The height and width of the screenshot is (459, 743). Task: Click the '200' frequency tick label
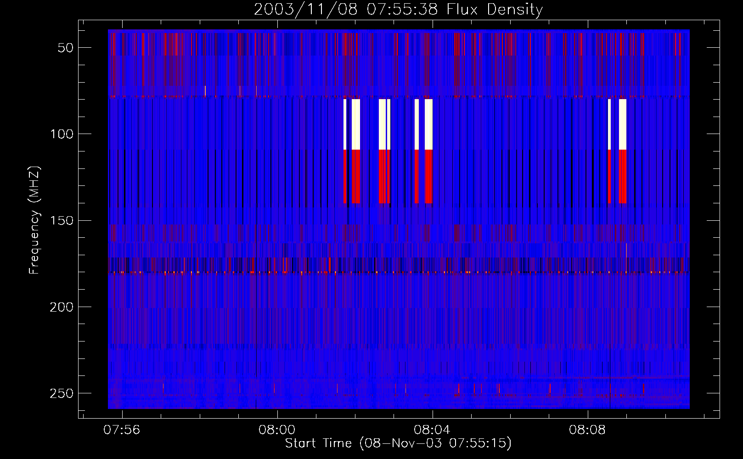(62, 307)
